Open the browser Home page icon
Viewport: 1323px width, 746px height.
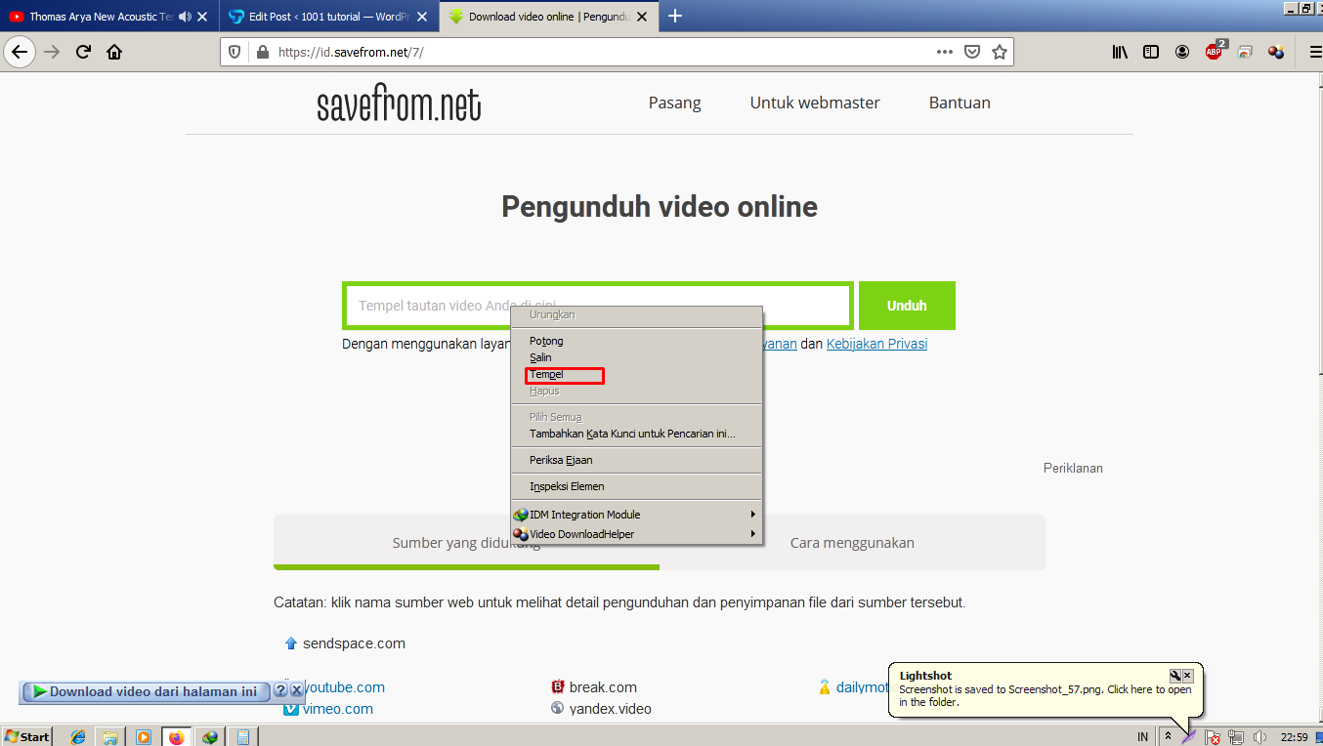pos(114,52)
